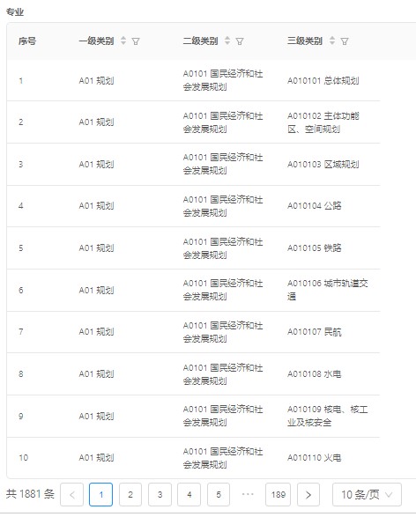This screenshot has width=416, height=517.
Task: Select current page 1 button
Action: click(101, 495)
